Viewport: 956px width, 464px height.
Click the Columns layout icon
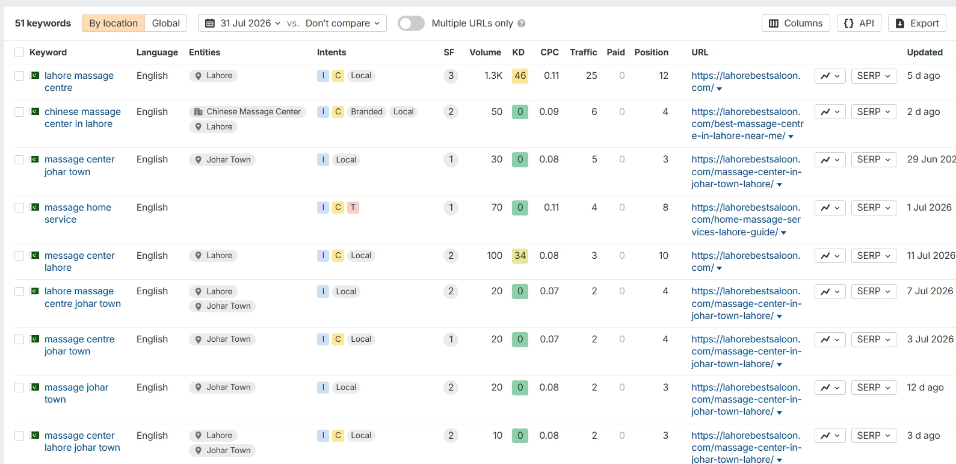(x=774, y=23)
